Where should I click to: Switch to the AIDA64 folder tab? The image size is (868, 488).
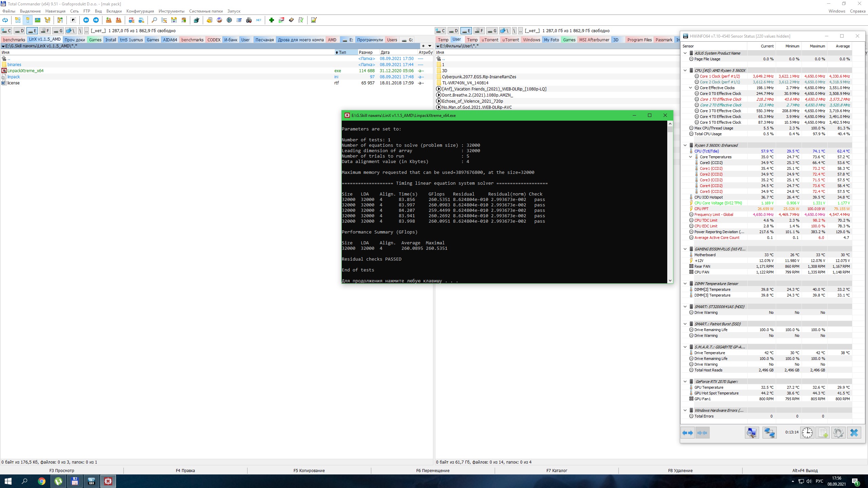[x=170, y=40]
